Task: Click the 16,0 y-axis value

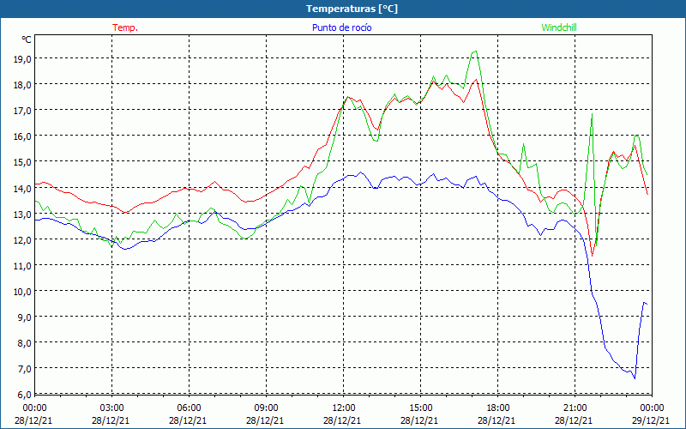Action: [22, 136]
